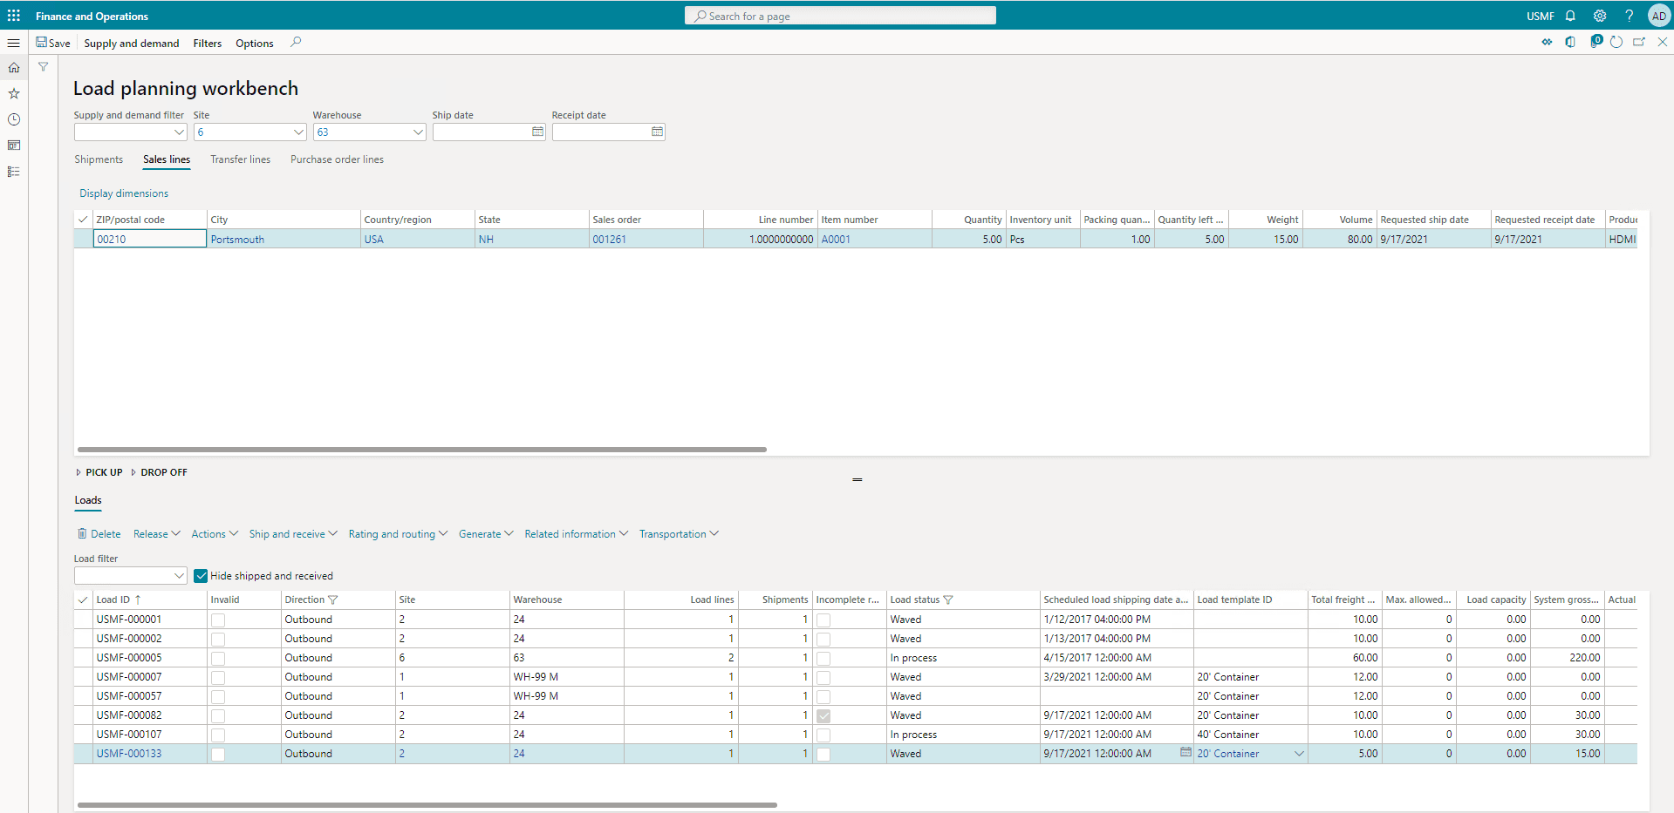Select all rows in sales lines grid
The width and height of the screenshot is (1674, 813).
click(83, 220)
